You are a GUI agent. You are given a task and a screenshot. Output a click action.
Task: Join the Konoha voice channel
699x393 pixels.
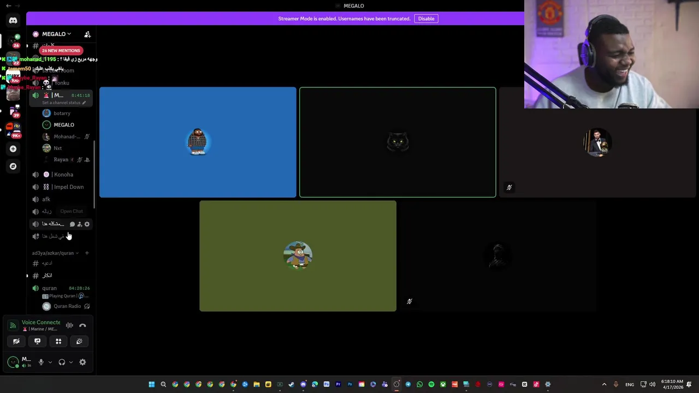point(60,175)
